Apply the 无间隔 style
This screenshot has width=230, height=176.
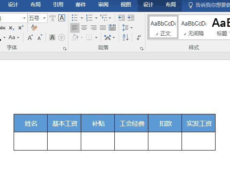click(x=194, y=27)
